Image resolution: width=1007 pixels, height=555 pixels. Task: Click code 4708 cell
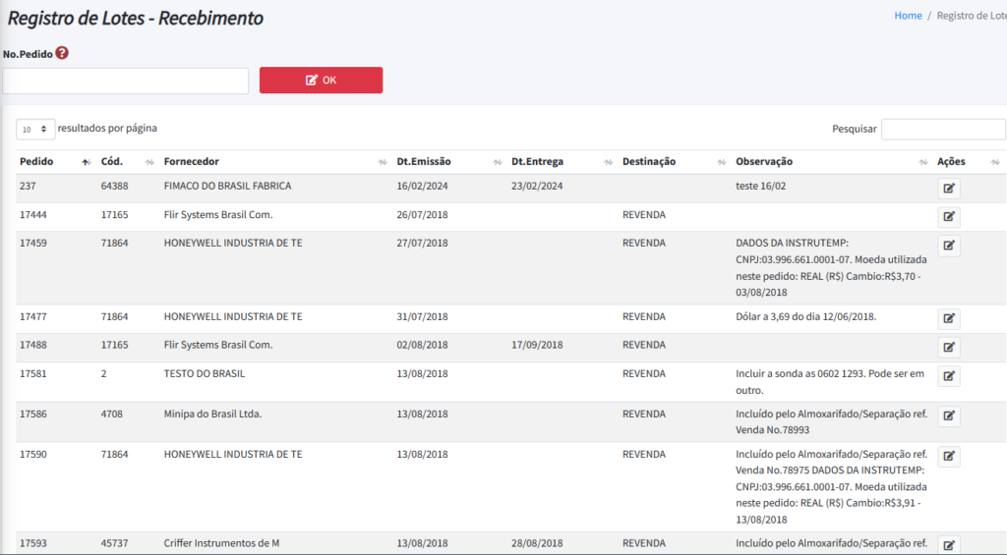click(112, 414)
